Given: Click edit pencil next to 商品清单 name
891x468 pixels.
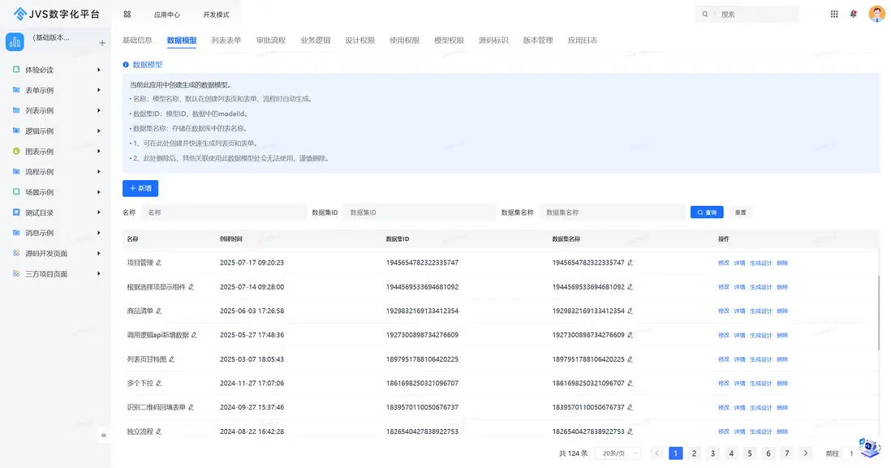Looking at the screenshot, I should [159, 311].
